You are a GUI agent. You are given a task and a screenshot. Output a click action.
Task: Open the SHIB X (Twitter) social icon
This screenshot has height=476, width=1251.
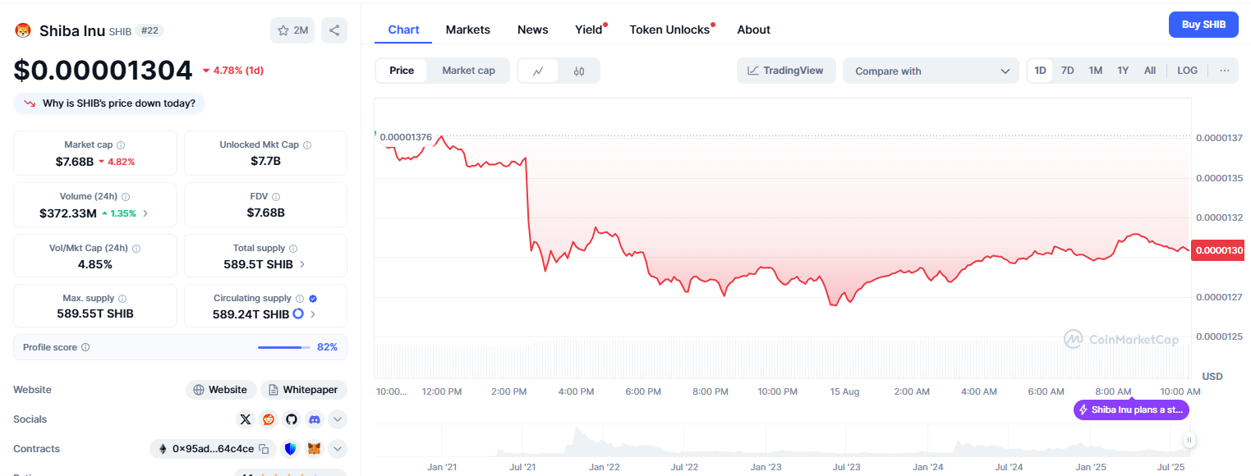245,419
